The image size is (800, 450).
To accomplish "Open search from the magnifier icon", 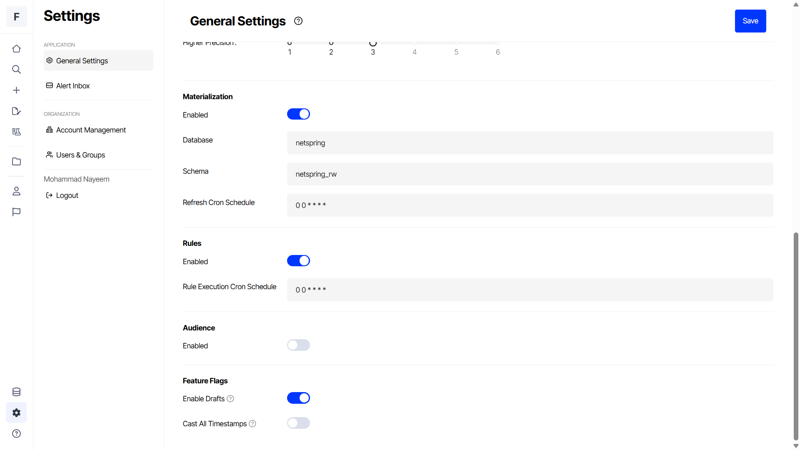I will 16,70.
